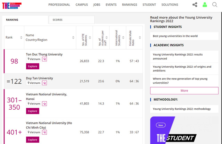Switch to the RANKING tab

(25, 20)
